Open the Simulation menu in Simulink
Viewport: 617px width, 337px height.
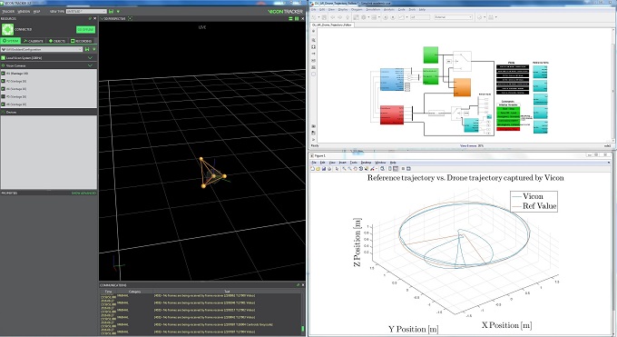(x=373, y=9)
